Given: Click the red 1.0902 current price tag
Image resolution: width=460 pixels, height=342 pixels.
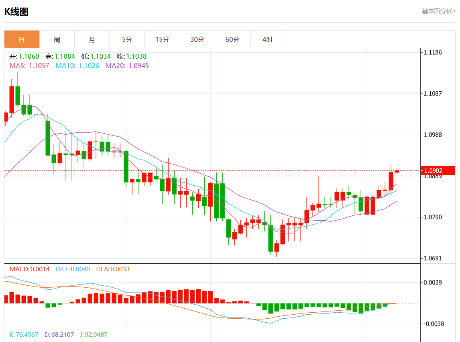Looking at the screenshot, I should coord(438,170).
